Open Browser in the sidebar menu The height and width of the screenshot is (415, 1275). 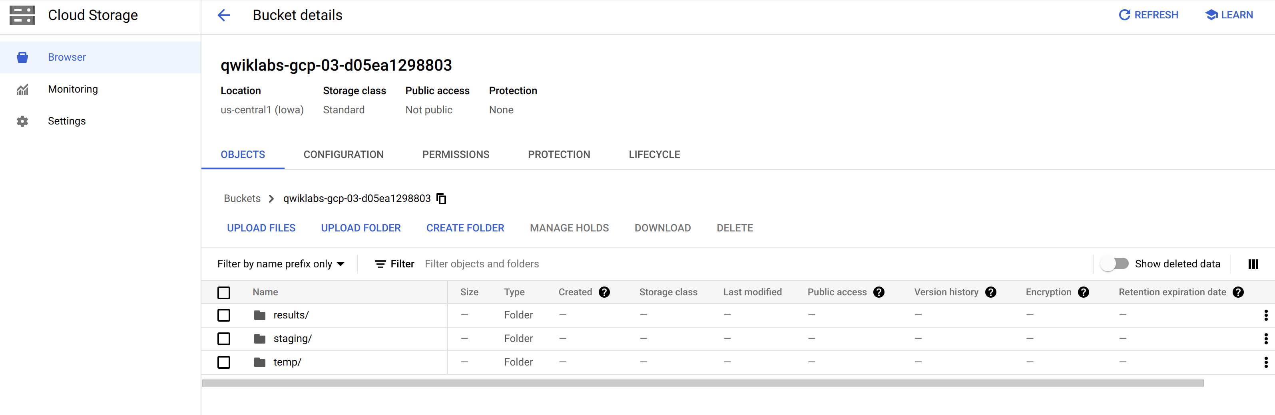(100, 57)
